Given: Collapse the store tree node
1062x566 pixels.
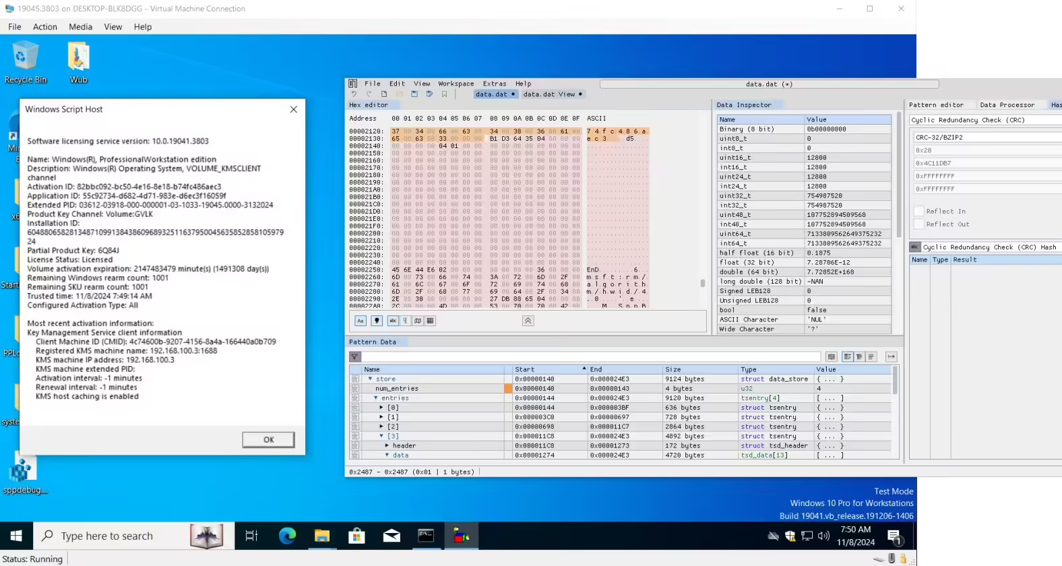Looking at the screenshot, I should [x=370, y=379].
